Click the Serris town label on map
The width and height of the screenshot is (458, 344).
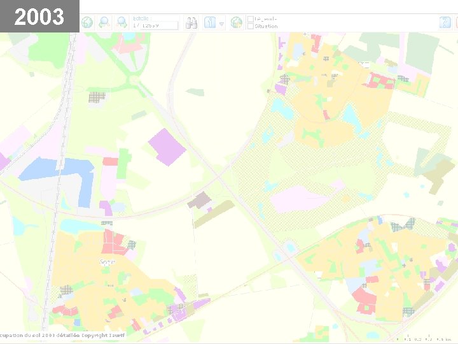click(108, 262)
